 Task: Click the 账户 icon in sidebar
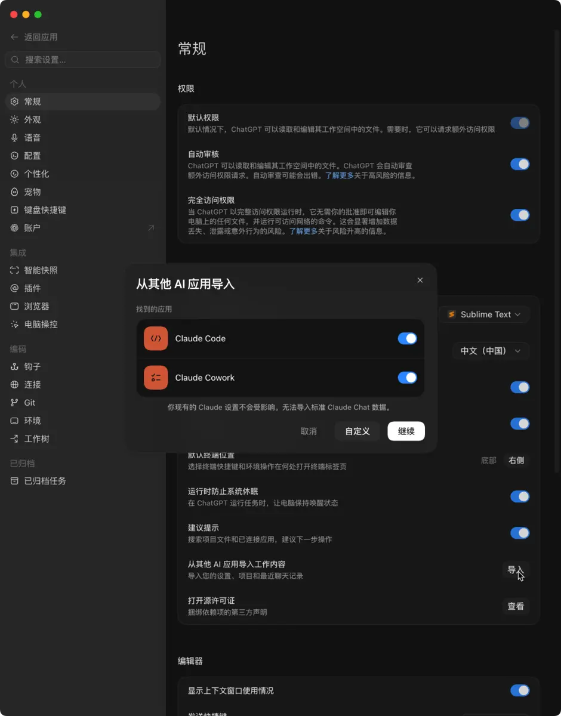14,228
